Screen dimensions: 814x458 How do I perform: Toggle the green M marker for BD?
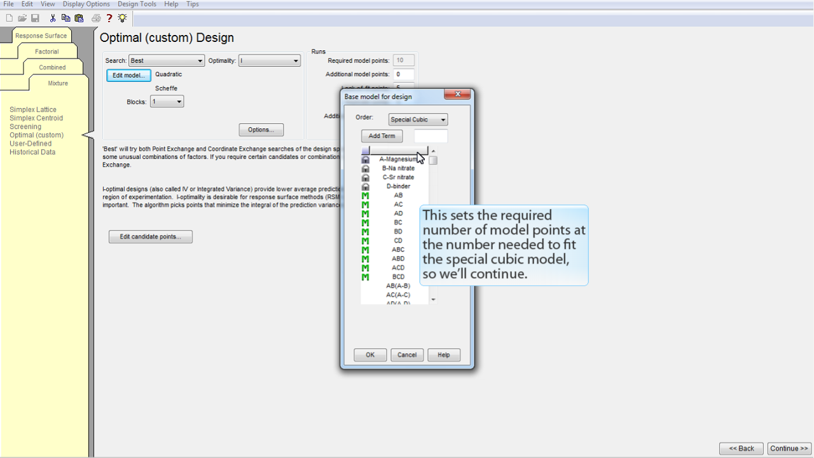366,232
